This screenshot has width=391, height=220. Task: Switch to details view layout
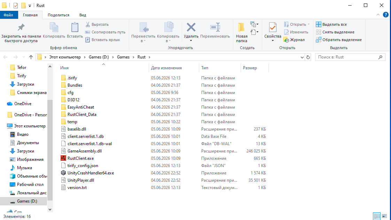coord(376,216)
